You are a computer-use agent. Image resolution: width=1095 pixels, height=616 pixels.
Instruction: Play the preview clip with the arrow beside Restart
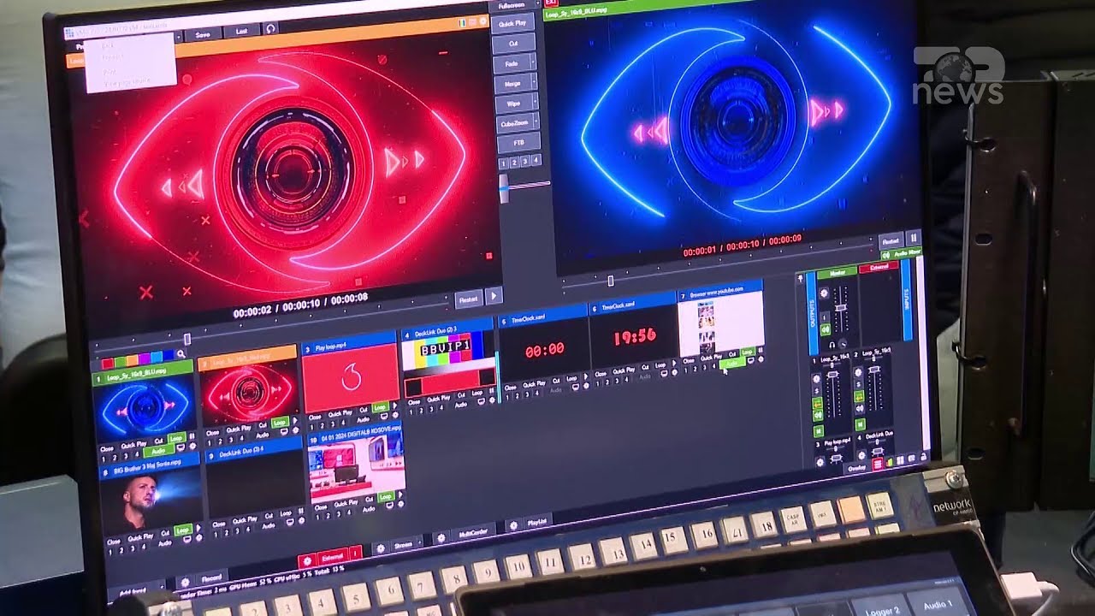tap(494, 296)
